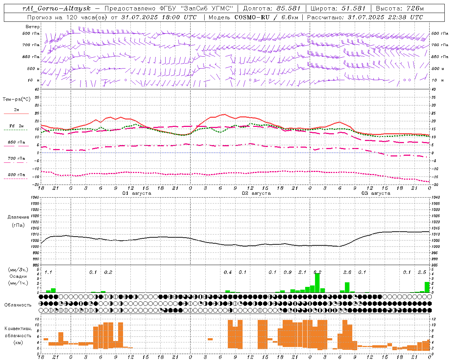Click the dashed pink 700 гПа legend line
The height and width of the screenshot is (360, 450).
point(16,163)
